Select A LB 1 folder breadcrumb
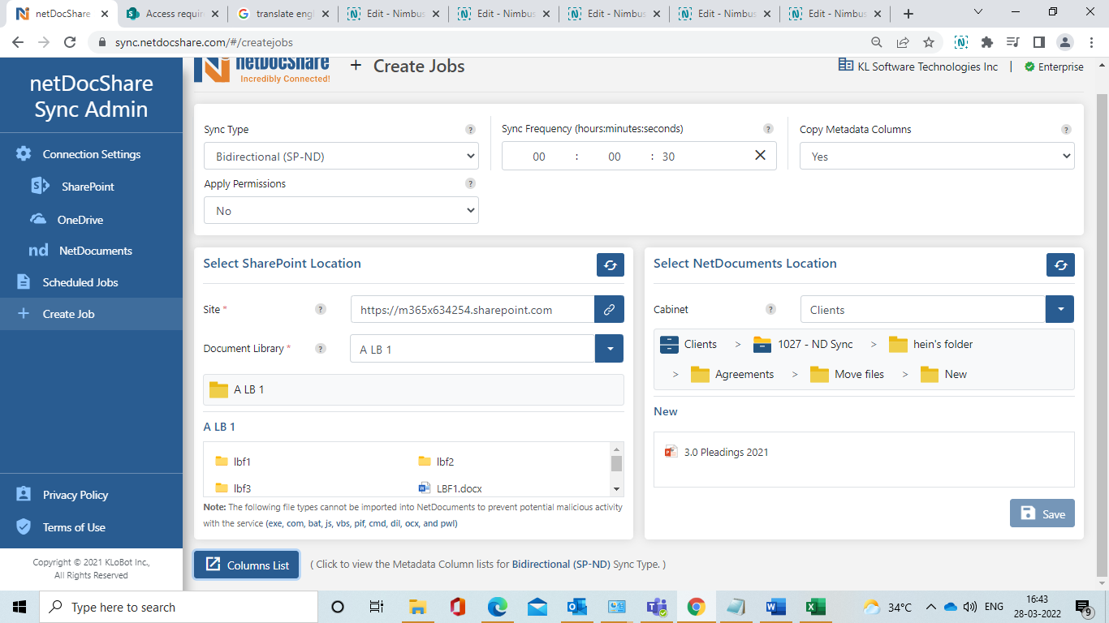The width and height of the screenshot is (1109, 623). click(x=237, y=389)
